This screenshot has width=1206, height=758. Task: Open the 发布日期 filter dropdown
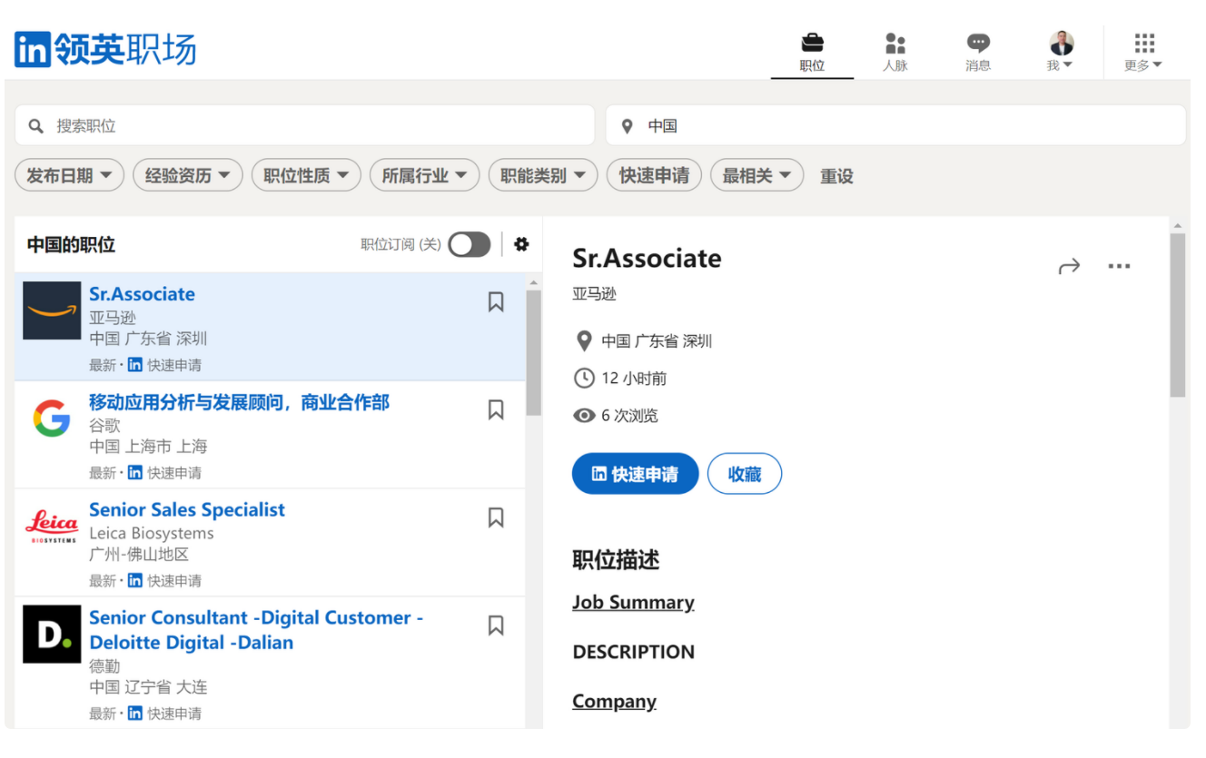pos(69,175)
